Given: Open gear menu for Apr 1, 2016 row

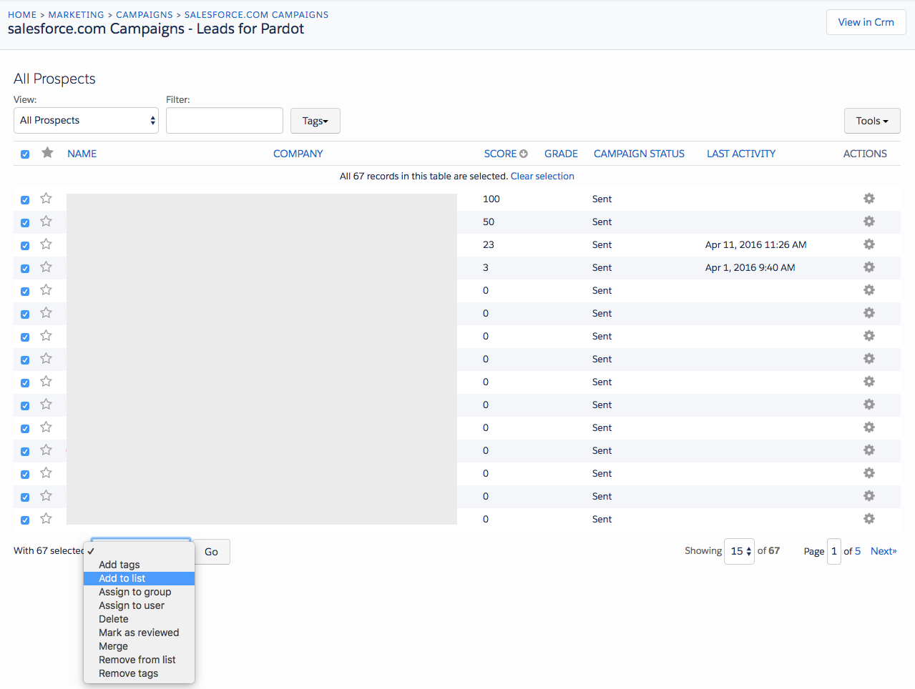Looking at the screenshot, I should pyautogui.click(x=868, y=267).
